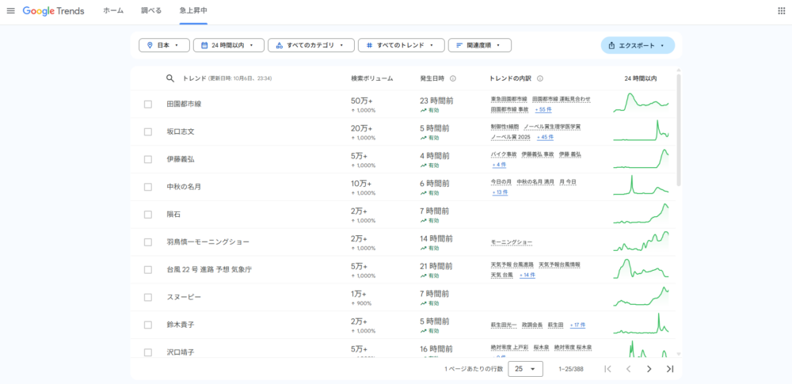Open the hamburger main menu
The height and width of the screenshot is (384, 792).
click(x=11, y=11)
